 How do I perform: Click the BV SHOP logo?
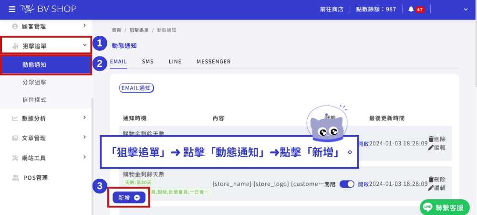(x=49, y=9)
